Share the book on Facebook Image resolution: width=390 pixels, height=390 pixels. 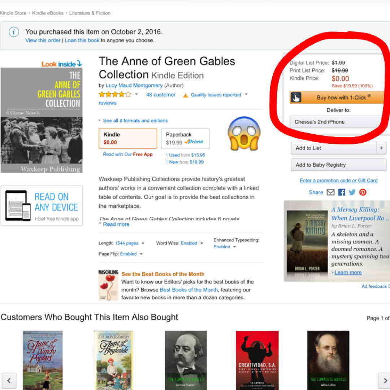click(342, 192)
